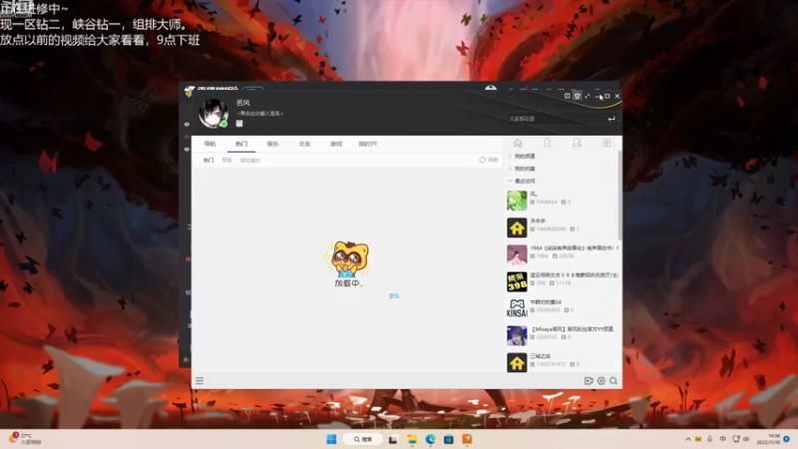Image resolution: width=798 pixels, height=449 pixels.
Task: Click the circular target icon at bottom right
Action: click(x=601, y=381)
